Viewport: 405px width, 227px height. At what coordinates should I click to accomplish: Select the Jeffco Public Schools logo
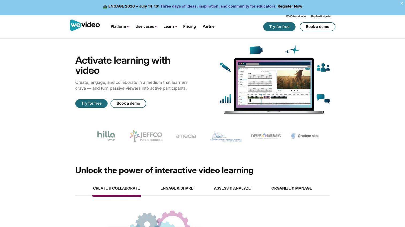[146, 136]
